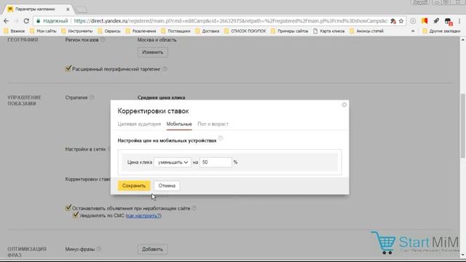Open Карта кликов bookmark
The height and width of the screenshot is (262, 466).
pyautogui.click(x=329, y=31)
